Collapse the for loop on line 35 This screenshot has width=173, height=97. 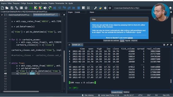pyautogui.click(x=10, y=40)
